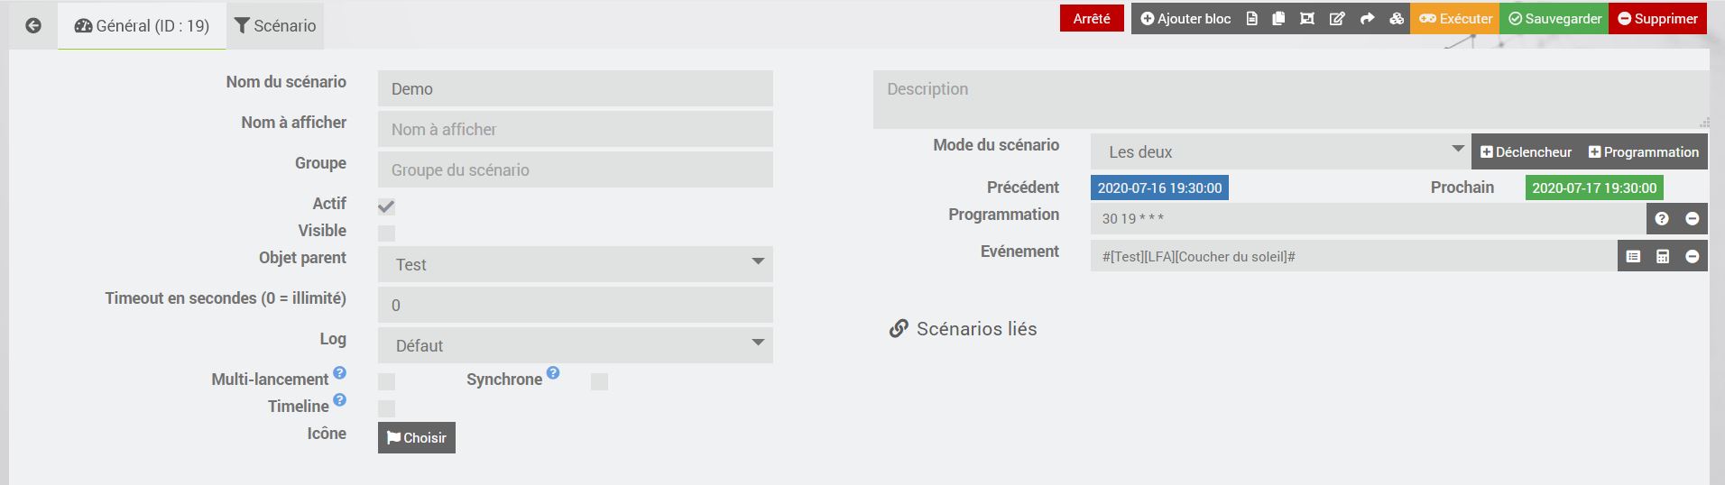This screenshot has width=1725, height=485.
Task: Click the share arrow icon in toolbar
Action: (1367, 19)
